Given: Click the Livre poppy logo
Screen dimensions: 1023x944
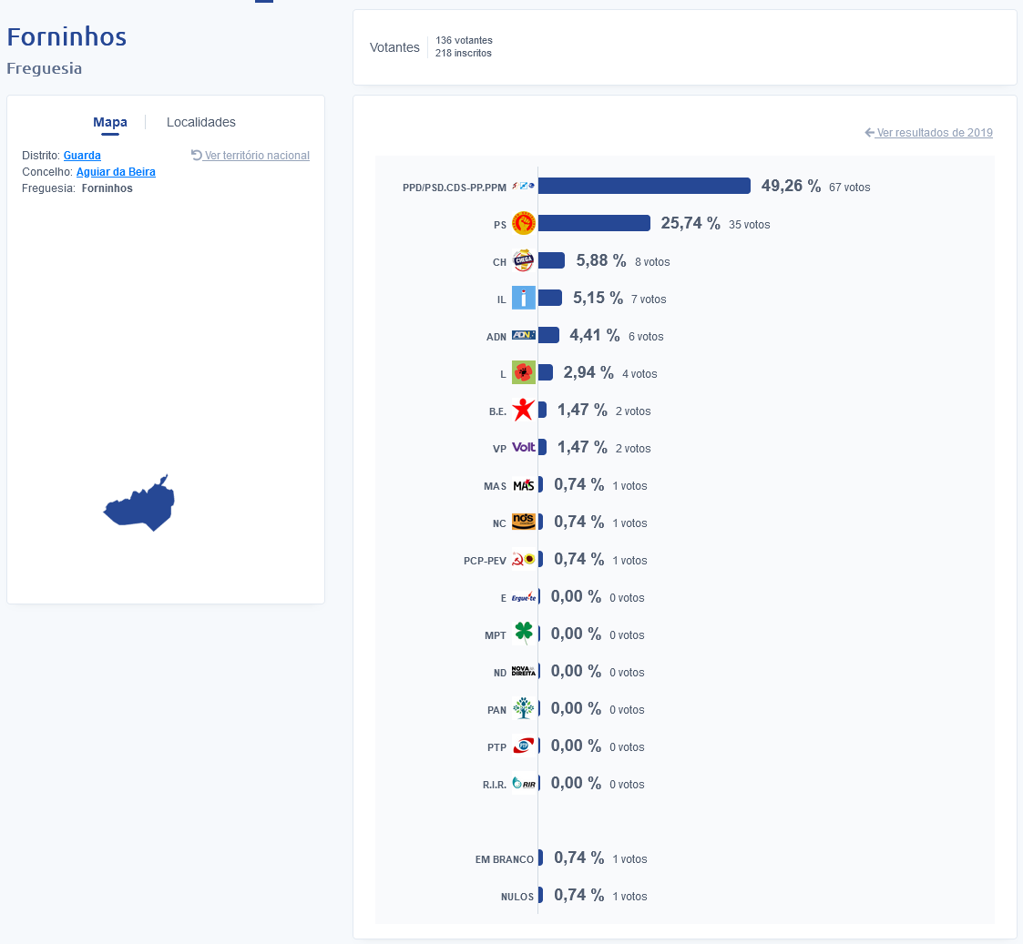Looking at the screenshot, I should tap(523, 373).
